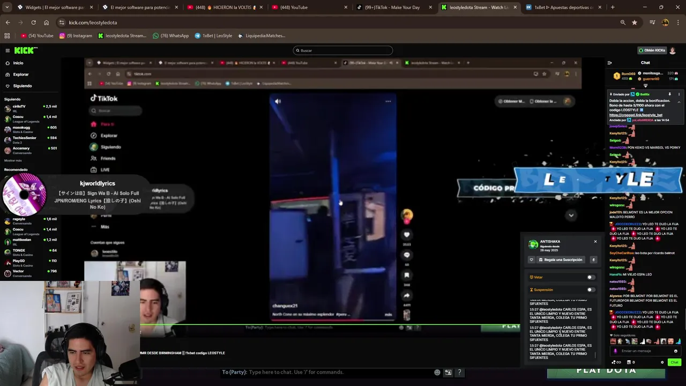Click the Enviar un mensaje field
This screenshot has height=386, width=686.
[645, 351]
